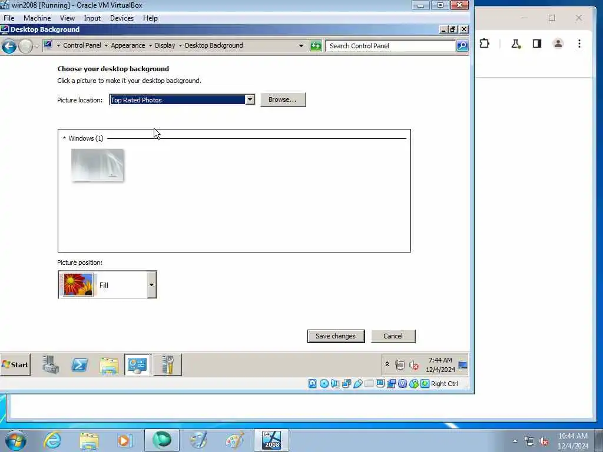
Task: Click Save changes button
Action: (336, 336)
